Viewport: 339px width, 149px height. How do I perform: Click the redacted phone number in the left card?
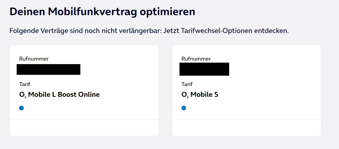[x=49, y=69]
